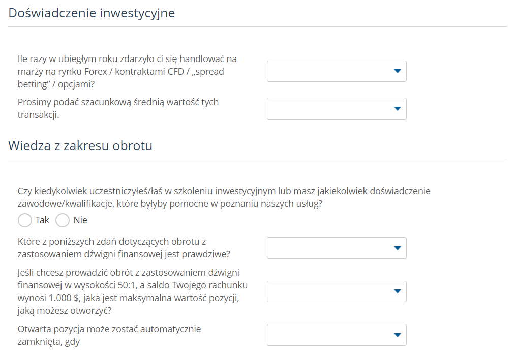The image size is (516, 355).
Task: Select the "Nie" radio button
Action: click(63, 220)
